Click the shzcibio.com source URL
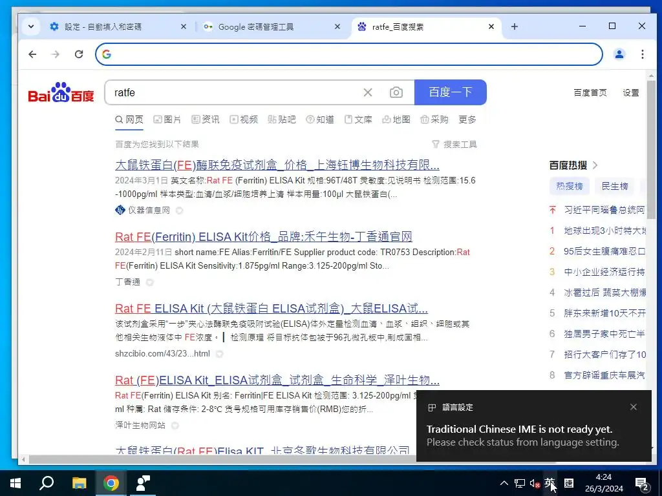The image size is (662, 496). pos(162,353)
